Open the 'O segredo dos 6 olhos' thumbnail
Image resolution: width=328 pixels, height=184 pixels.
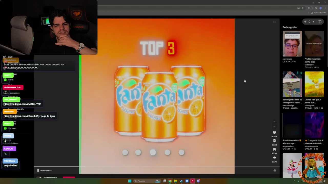click(x=314, y=125)
